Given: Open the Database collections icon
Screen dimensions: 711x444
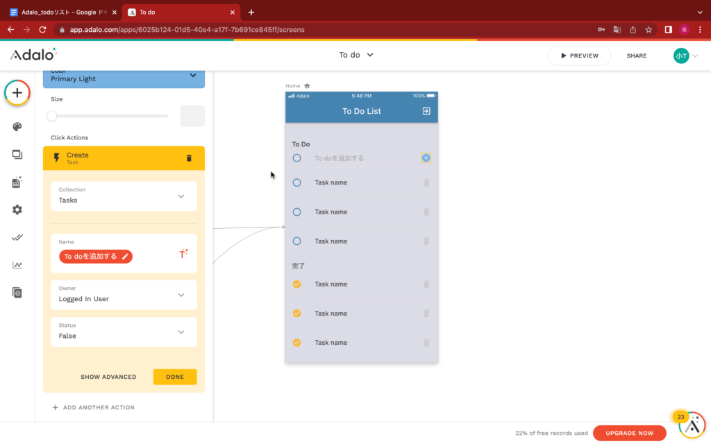Looking at the screenshot, I should (x=17, y=182).
